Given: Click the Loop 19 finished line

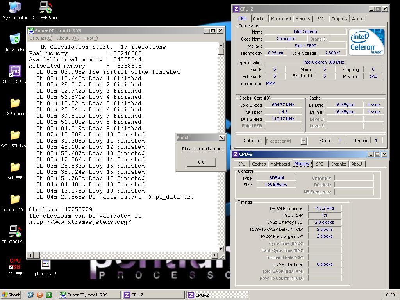Looking at the screenshot, I should 91,191.
